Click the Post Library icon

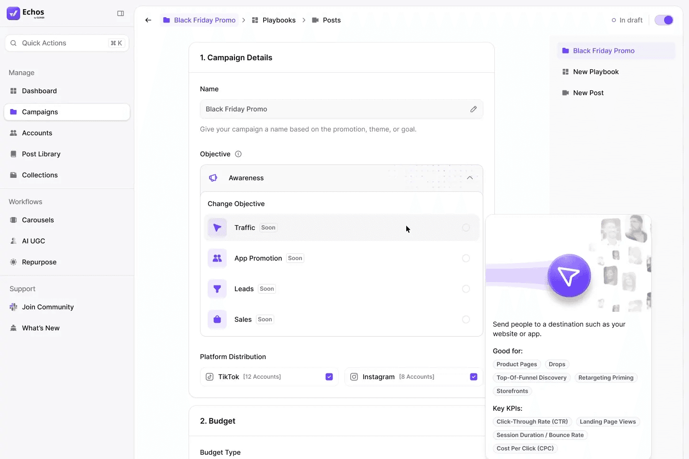pyautogui.click(x=13, y=154)
